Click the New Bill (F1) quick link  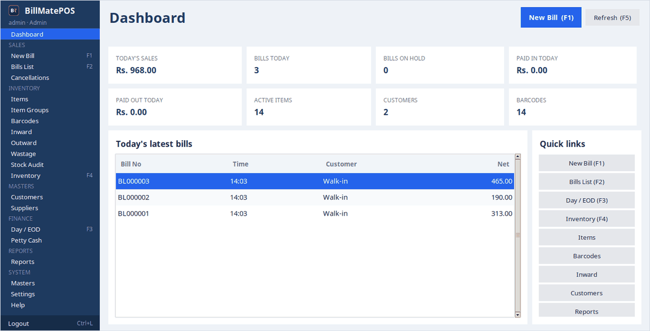(x=587, y=163)
